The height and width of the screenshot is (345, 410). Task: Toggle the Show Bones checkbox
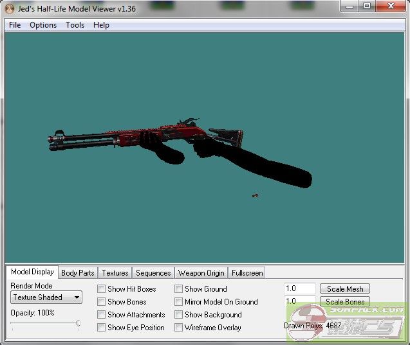click(x=102, y=302)
